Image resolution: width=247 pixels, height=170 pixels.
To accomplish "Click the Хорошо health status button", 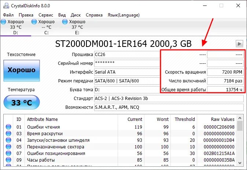I will 22,70.
